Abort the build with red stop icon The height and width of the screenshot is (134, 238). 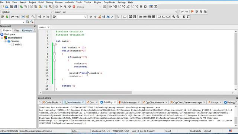click(x=74, y=7)
